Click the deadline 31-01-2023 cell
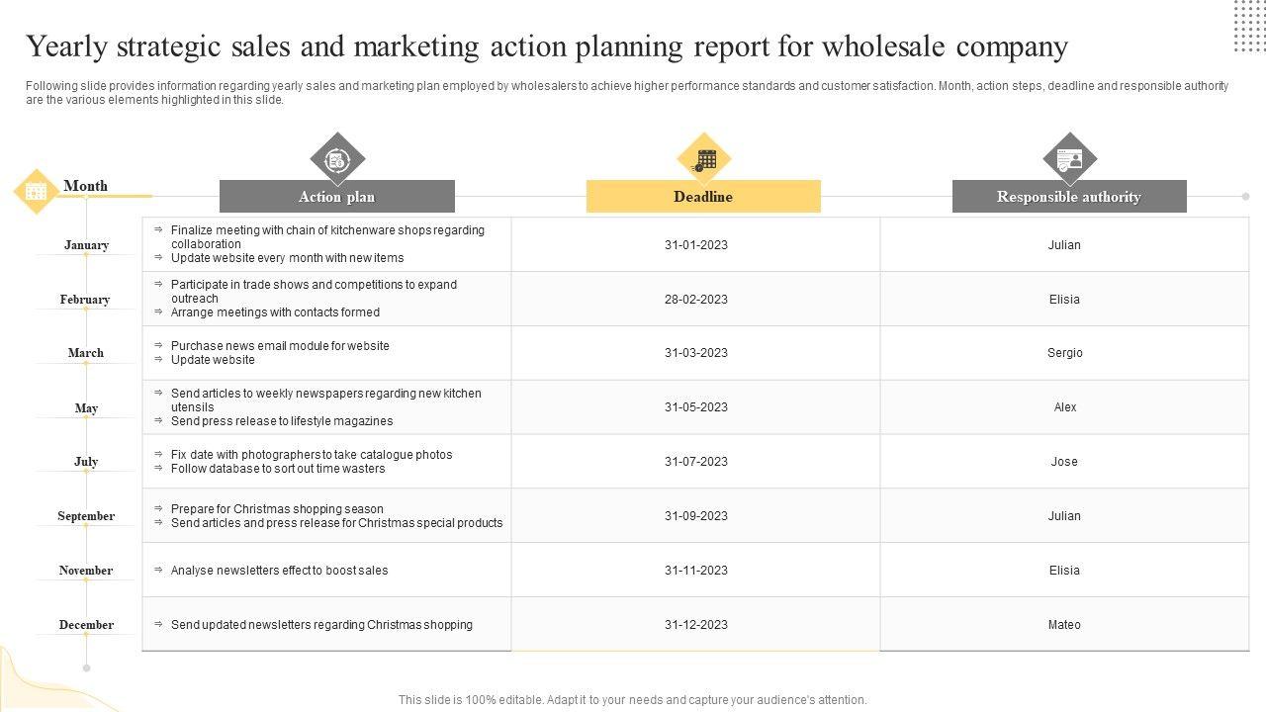Screen dimensions: 1266x712 (696, 245)
